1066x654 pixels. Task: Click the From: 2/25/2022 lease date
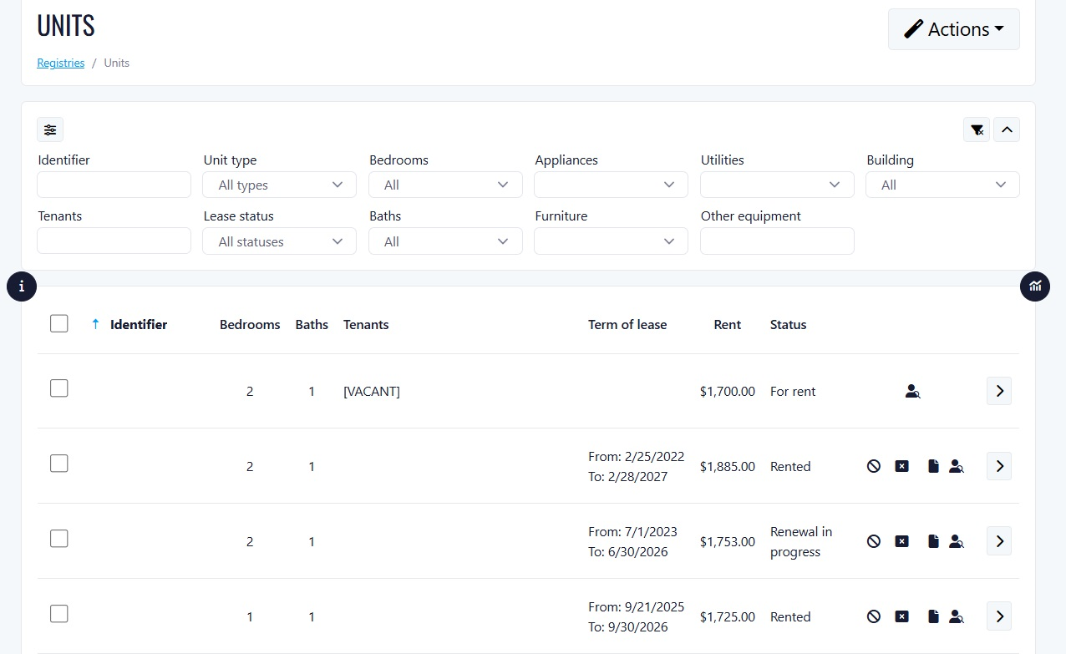click(x=637, y=456)
